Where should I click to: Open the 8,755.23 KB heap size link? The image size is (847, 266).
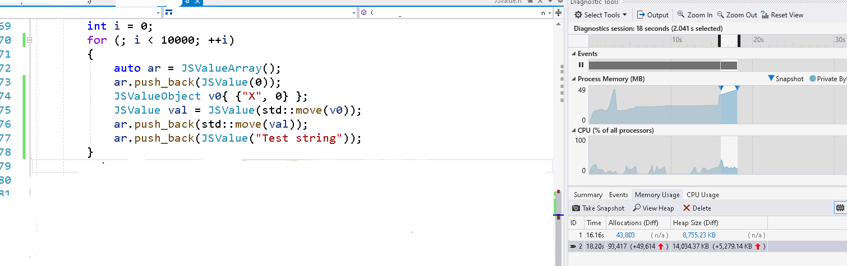699,235
